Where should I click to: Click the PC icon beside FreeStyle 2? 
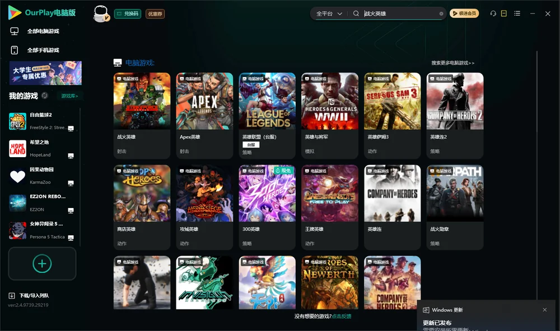[71, 129]
